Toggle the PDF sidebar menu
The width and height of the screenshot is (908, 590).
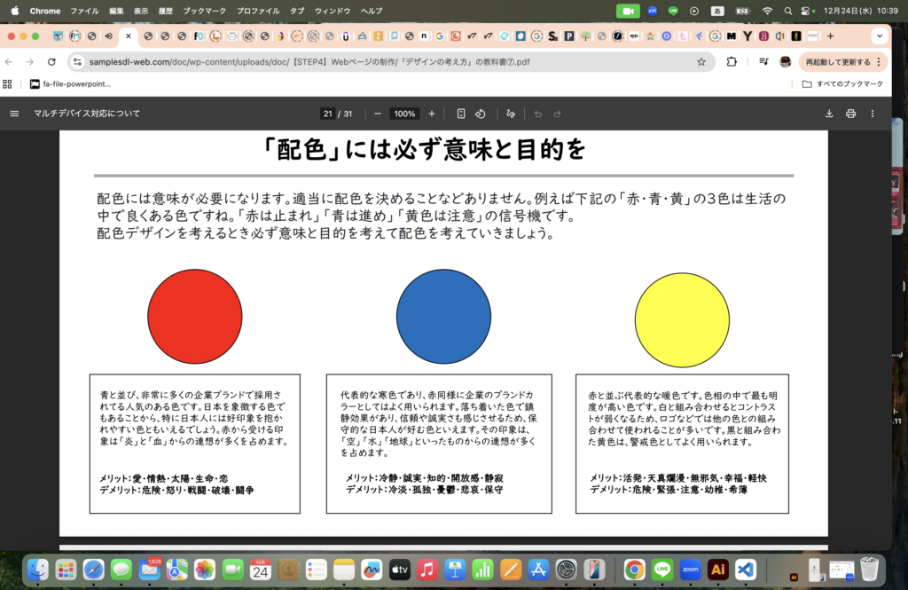[14, 114]
